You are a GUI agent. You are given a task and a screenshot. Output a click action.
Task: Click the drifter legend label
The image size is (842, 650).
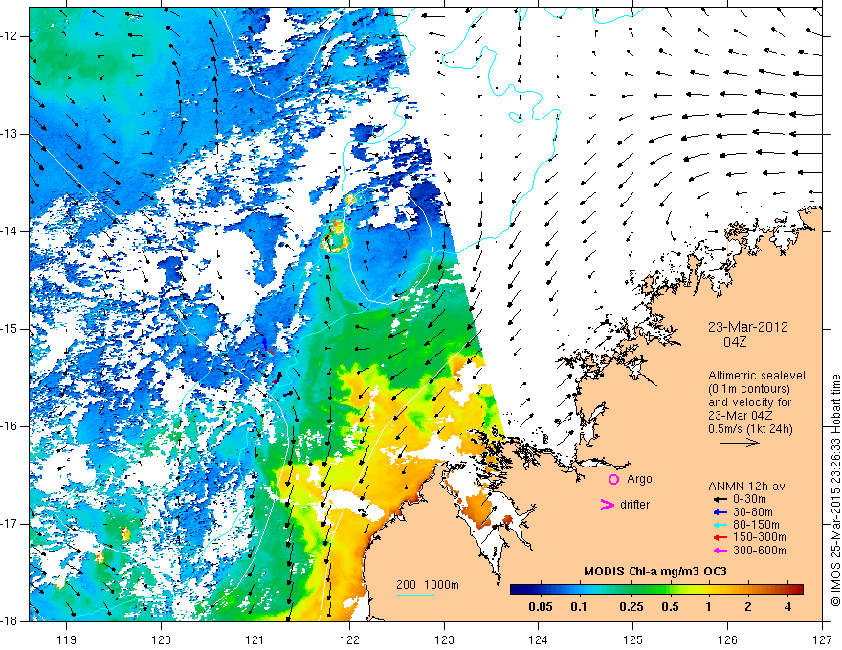point(634,505)
